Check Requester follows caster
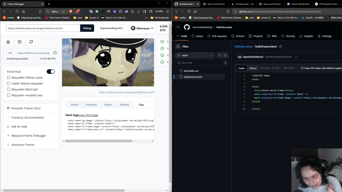Image resolution: width=342 pixels, height=192 pixels. (x=9, y=78)
